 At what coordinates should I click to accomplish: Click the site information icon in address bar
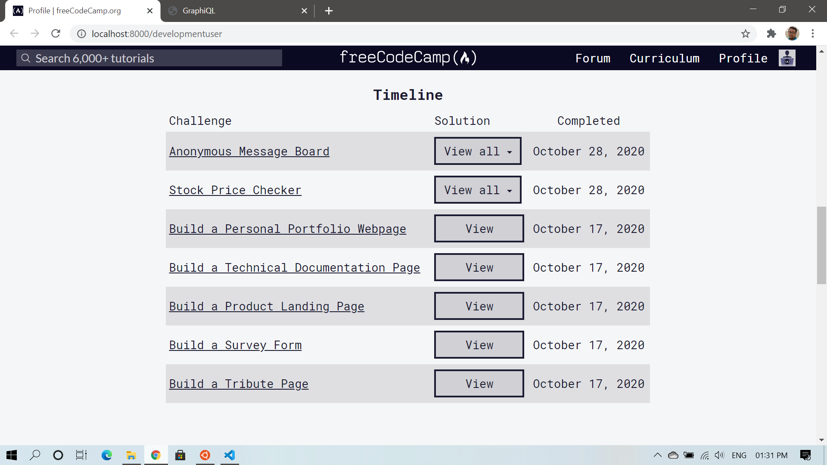(81, 34)
